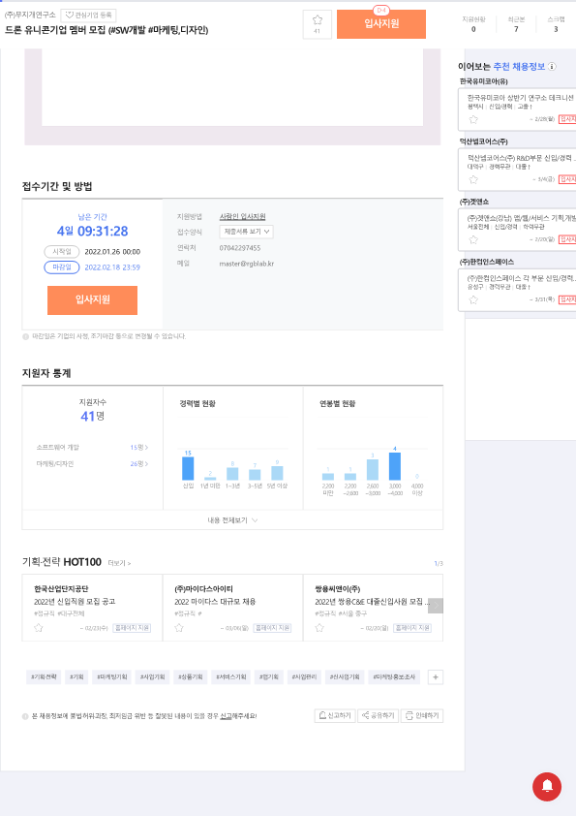Click the email master@rgblab.kr
The height and width of the screenshot is (816, 576).
point(247,264)
